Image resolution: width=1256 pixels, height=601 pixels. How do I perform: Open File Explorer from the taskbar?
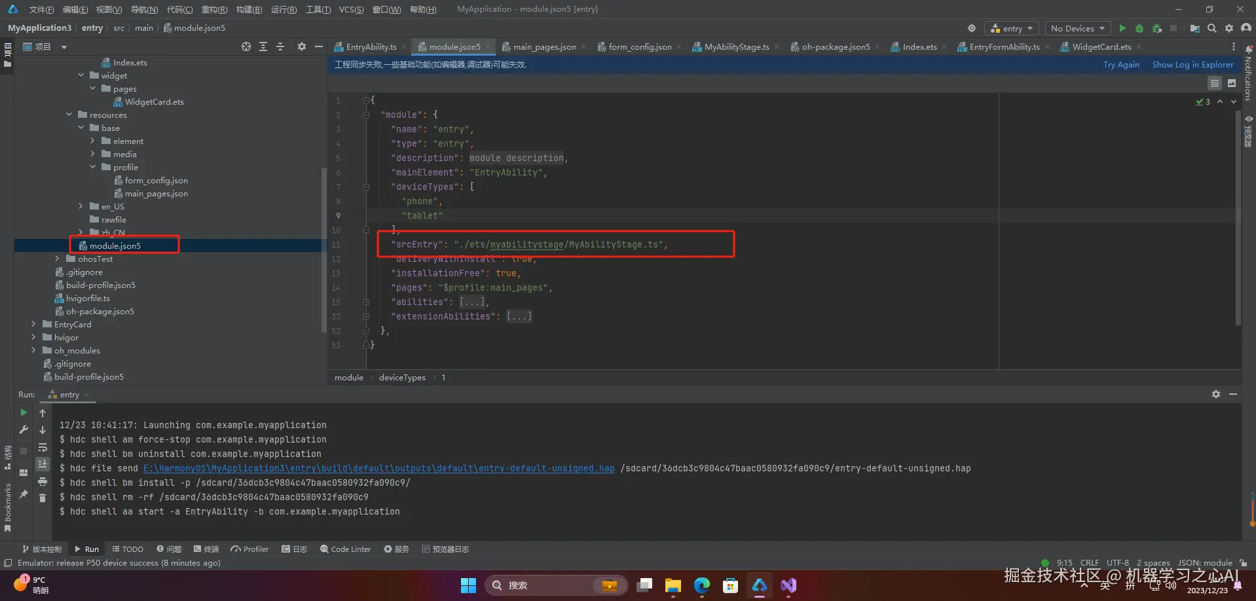tap(673, 585)
